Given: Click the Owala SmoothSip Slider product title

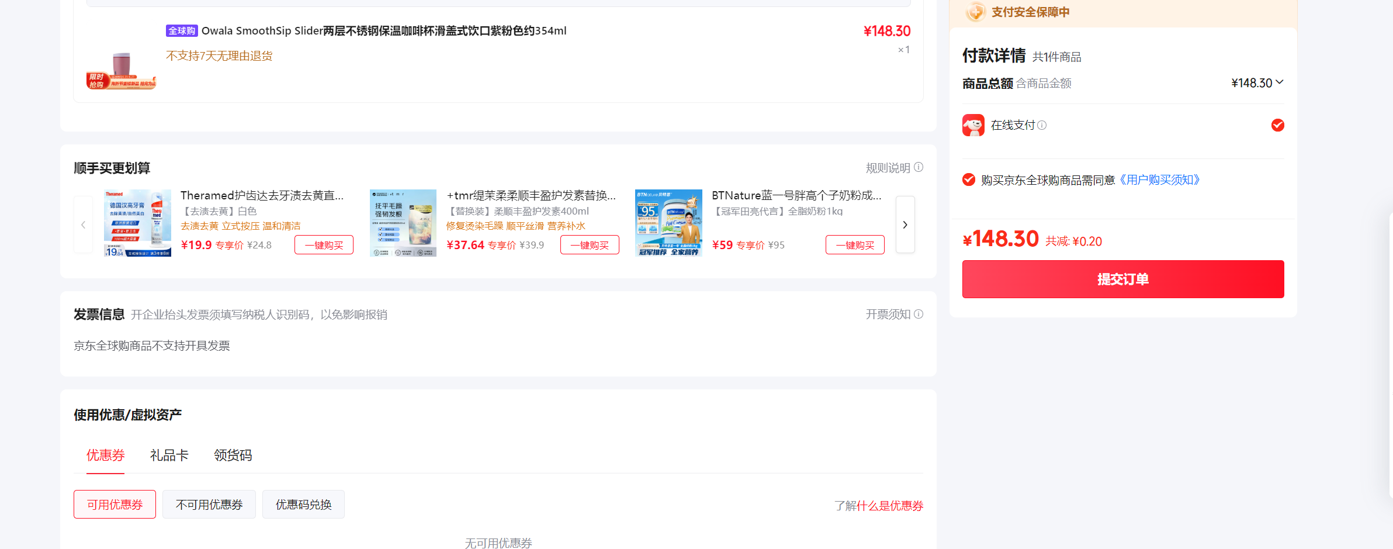Looking at the screenshot, I should click(x=384, y=31).
